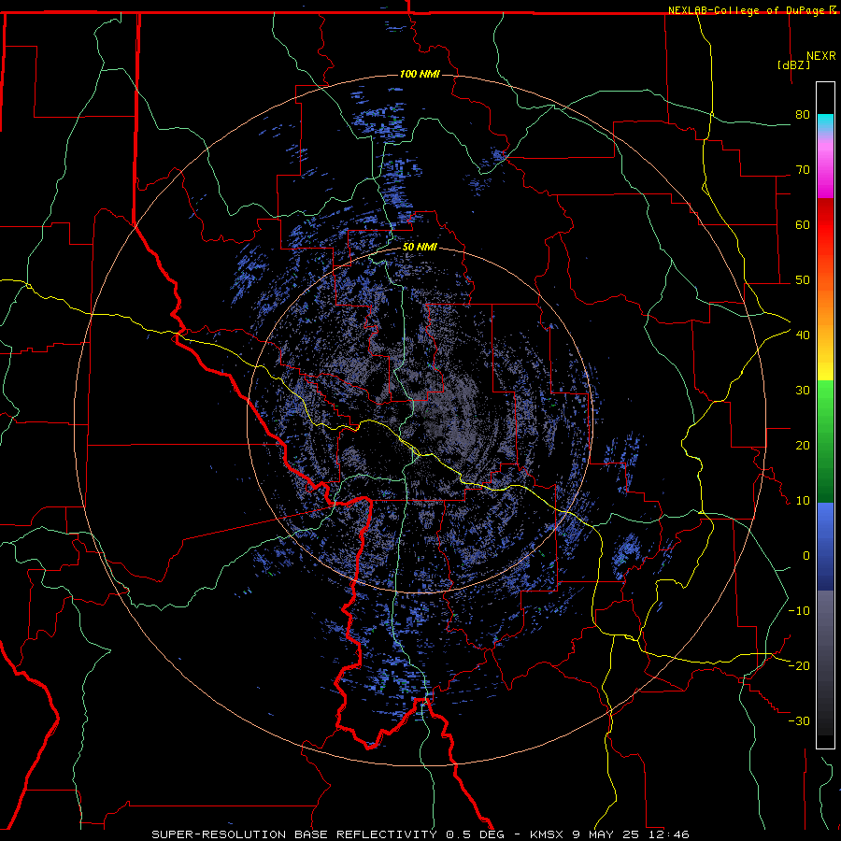Click the 60 dBZ scale value
The height and width of the screenshot is (841, 841).
pos(803,224)
